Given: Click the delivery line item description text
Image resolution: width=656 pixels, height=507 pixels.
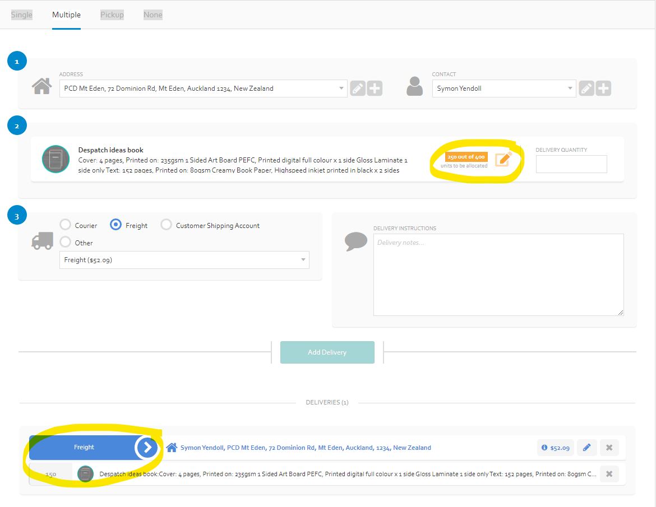Looking at the screenshot, I should 348,474.
